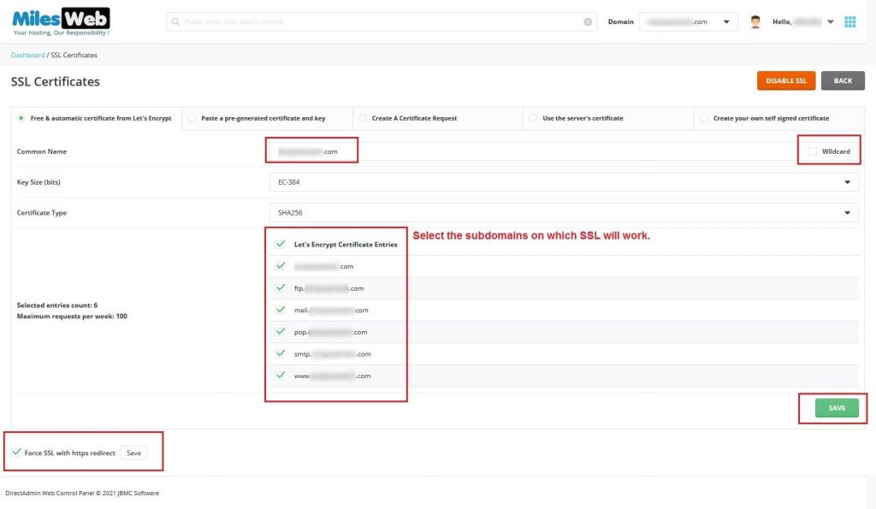Click the search magnifier icon
Screen dimensions: 876x509
click(175, 21)
